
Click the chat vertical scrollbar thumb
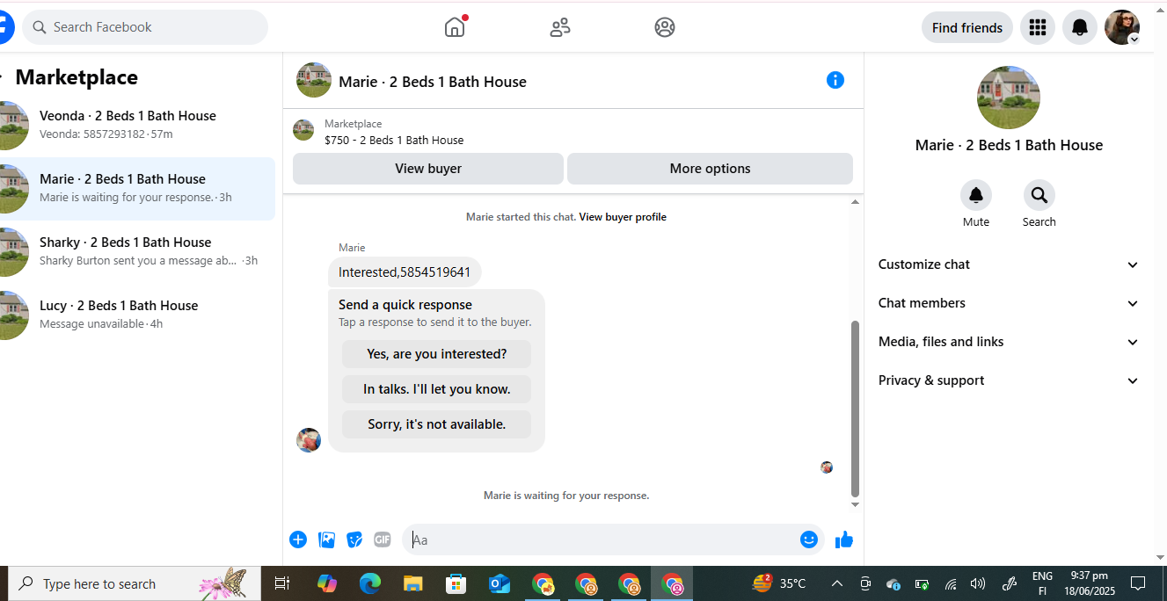pos(855,409)
